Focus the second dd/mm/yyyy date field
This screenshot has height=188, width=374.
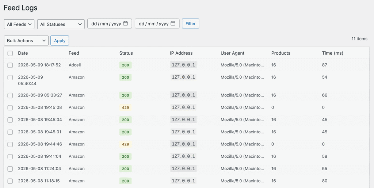coord(157,24)
